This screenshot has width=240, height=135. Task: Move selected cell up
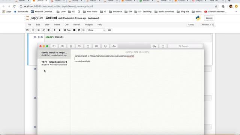click(55, 30)
